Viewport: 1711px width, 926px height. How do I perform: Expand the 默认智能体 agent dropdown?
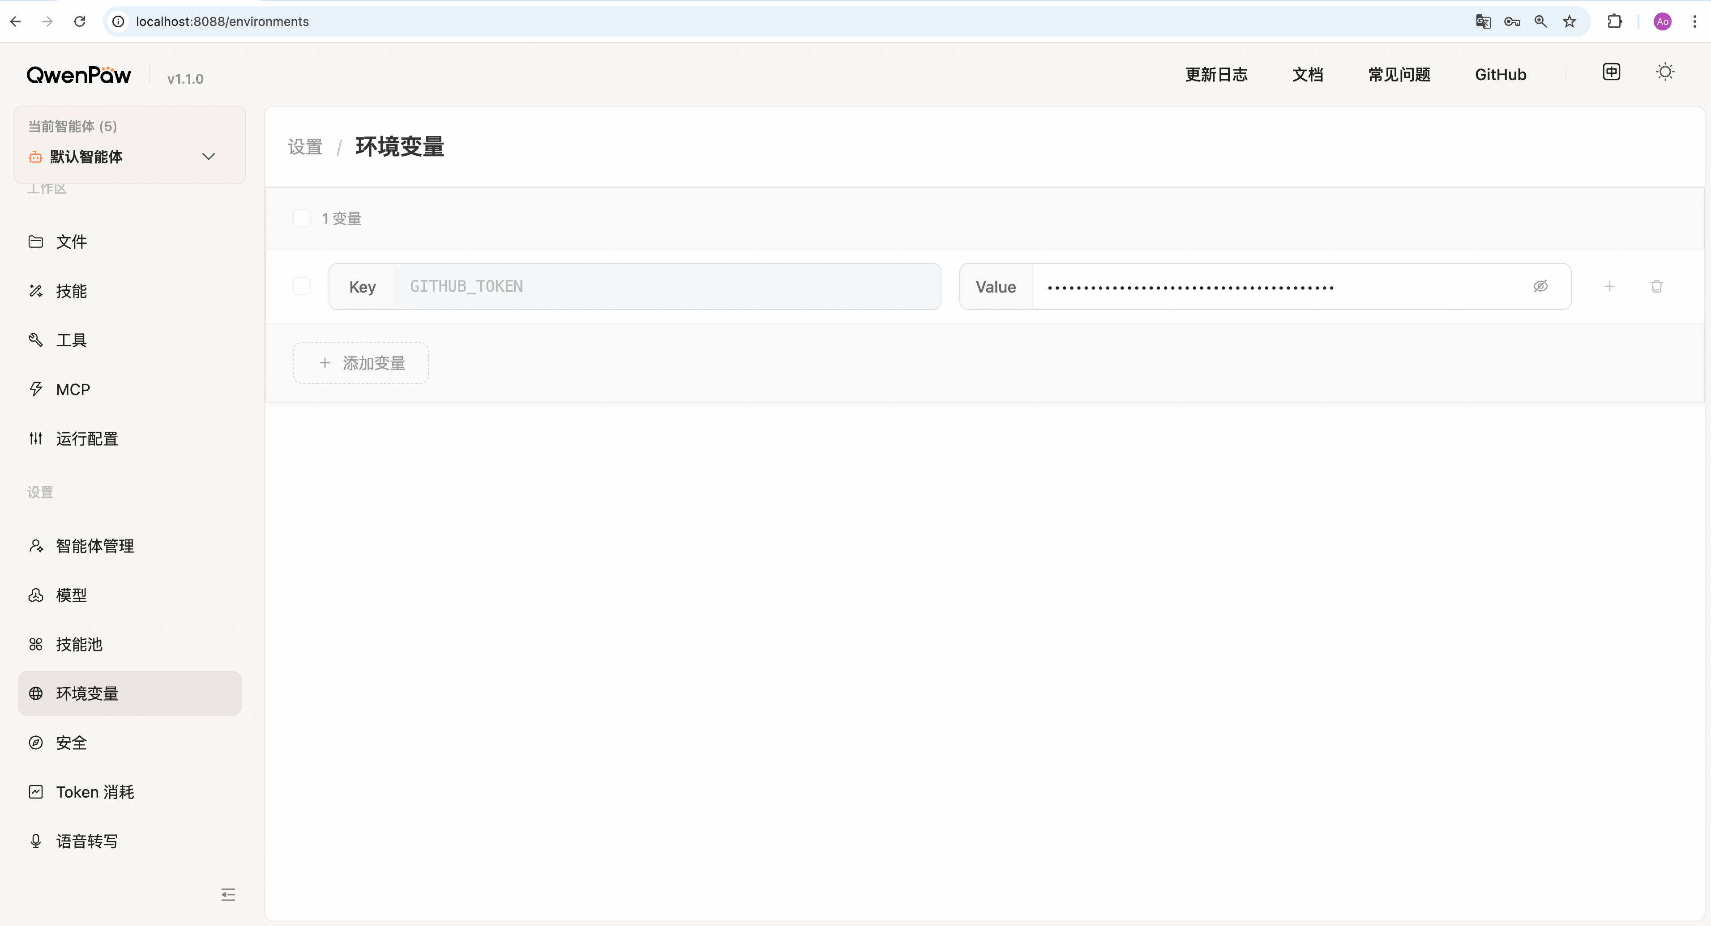point(129,157)
